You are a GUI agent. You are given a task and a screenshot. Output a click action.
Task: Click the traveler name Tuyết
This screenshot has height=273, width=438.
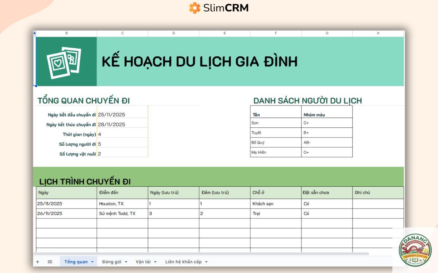[256, 133]
